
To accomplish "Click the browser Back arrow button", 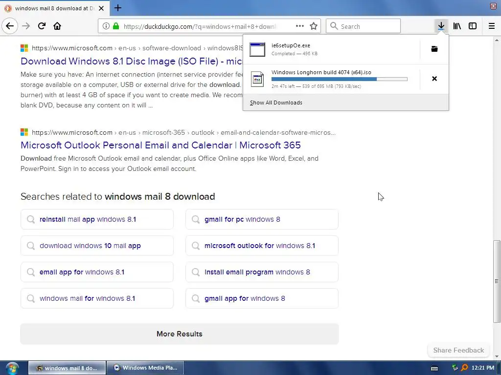I will [10, 26].
